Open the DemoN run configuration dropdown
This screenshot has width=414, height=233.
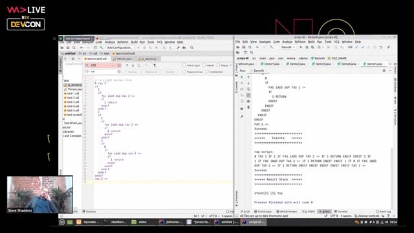click(x=287, y=47)
